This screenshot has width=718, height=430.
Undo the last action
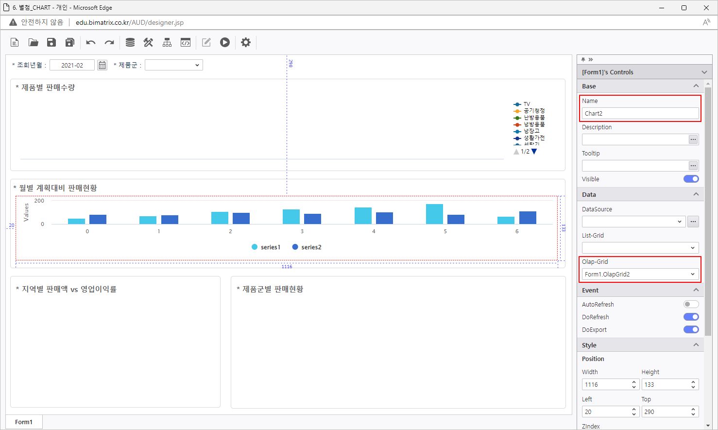pos(91,43)
